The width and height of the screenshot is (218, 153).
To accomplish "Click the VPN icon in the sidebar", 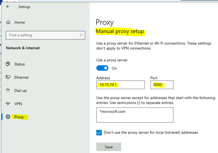I will pos(8,104).
